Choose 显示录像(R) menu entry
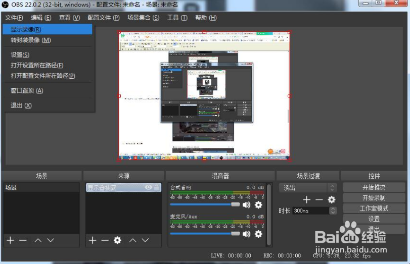The image size is (410, 264). (x=48, y=29)
